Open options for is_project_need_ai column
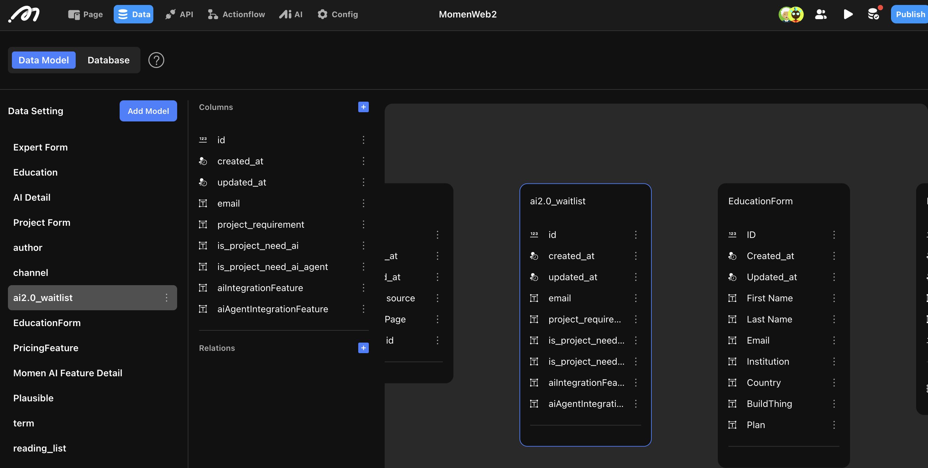 [x=363, y=246]
